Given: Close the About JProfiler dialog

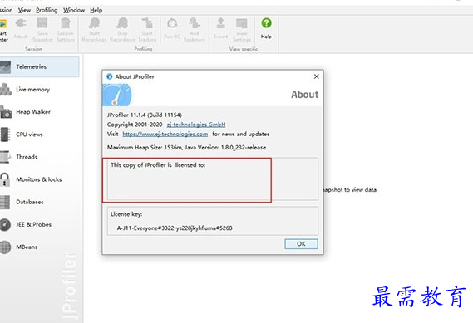Looking at the screenshot, I should 316,76.
